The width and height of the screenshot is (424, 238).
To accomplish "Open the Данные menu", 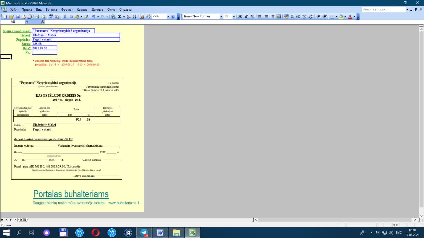I will click(97, 10).
